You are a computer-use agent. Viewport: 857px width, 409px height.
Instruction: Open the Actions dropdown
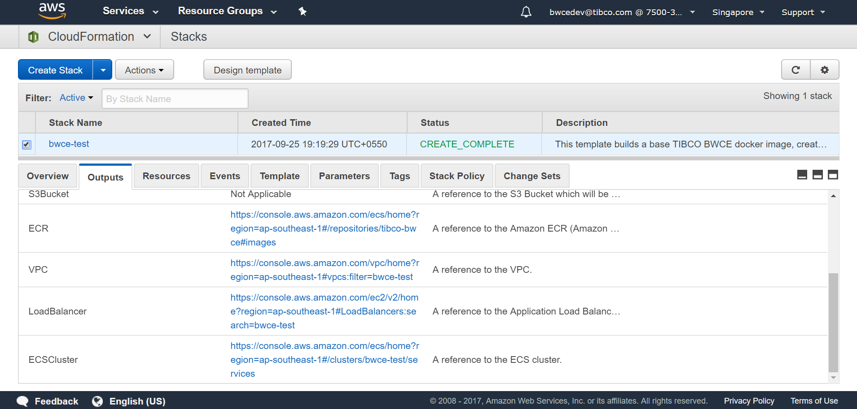[x=144, y=70]
